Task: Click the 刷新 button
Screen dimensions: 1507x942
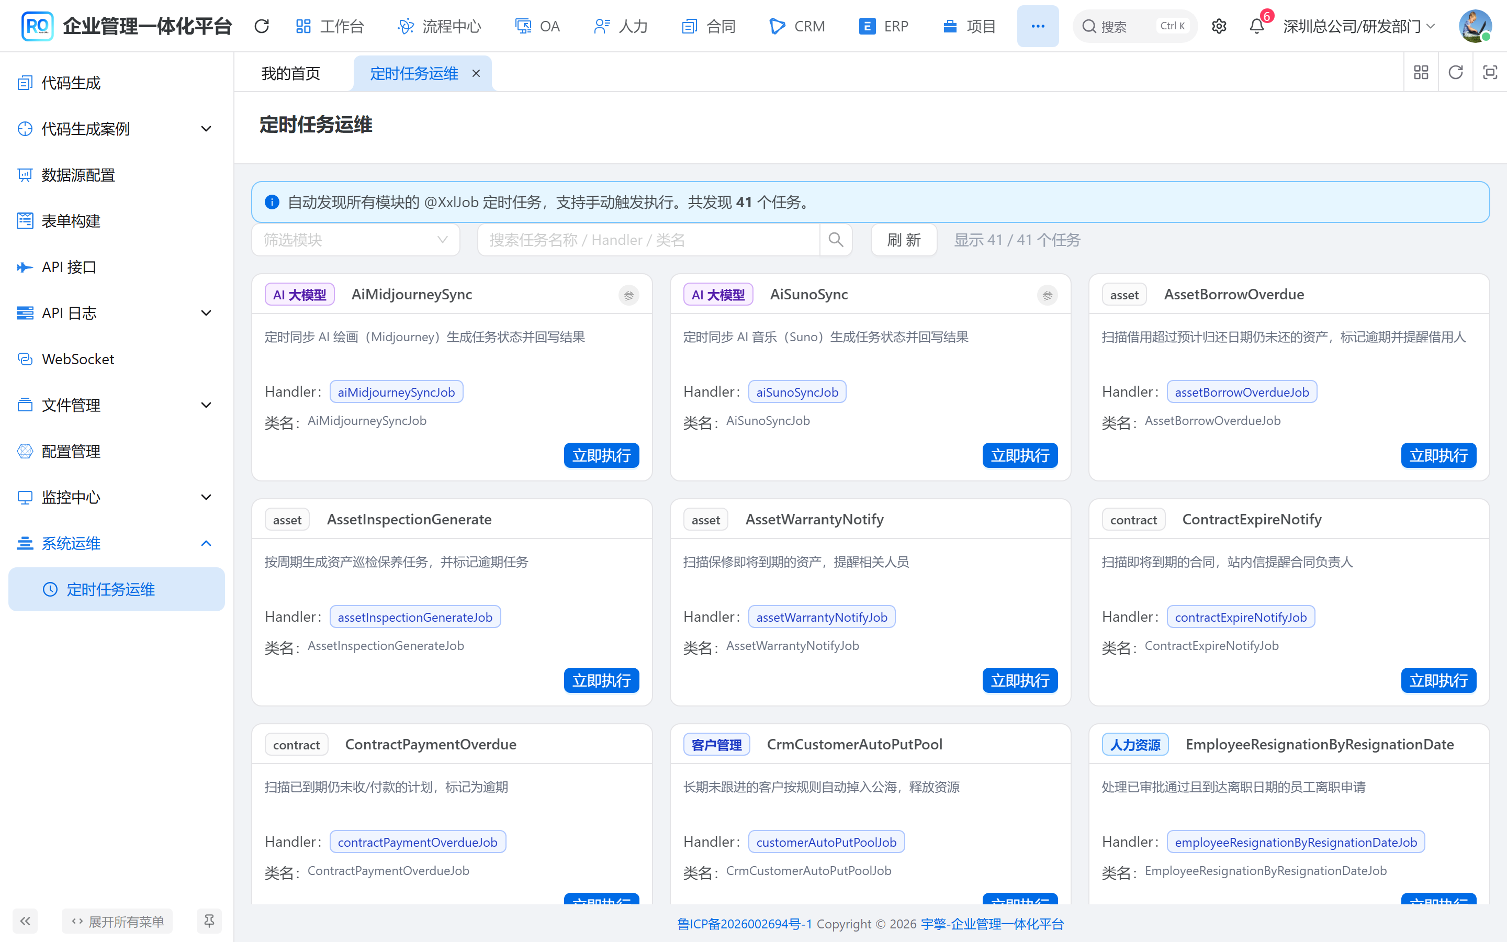Action: click(904, 240)
